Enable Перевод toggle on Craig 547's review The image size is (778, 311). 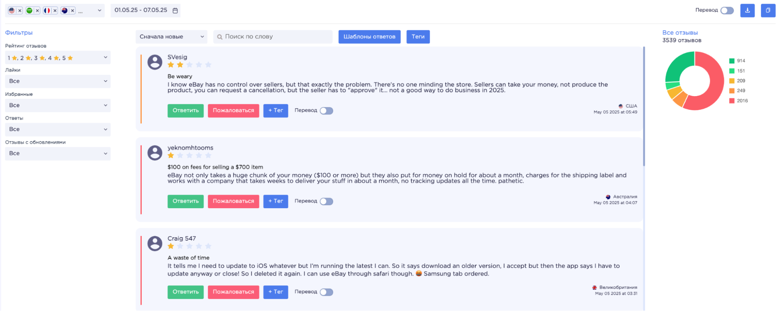(327, 292)
